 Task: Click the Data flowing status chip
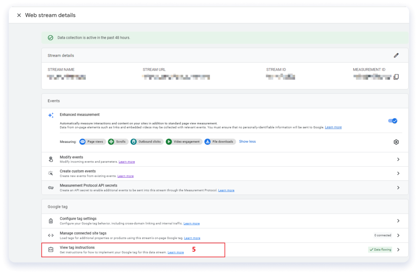(380, 249)
